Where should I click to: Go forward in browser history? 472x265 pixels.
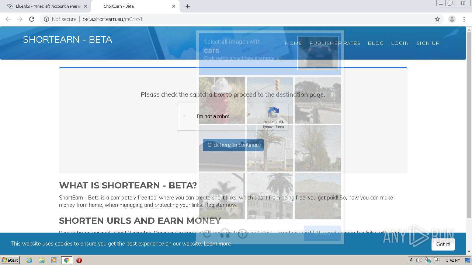tap(20, 19)
